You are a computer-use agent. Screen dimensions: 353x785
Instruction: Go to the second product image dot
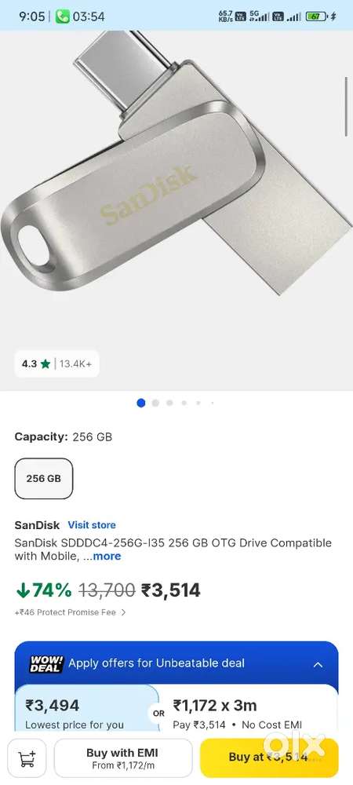(x=155, y=403)
